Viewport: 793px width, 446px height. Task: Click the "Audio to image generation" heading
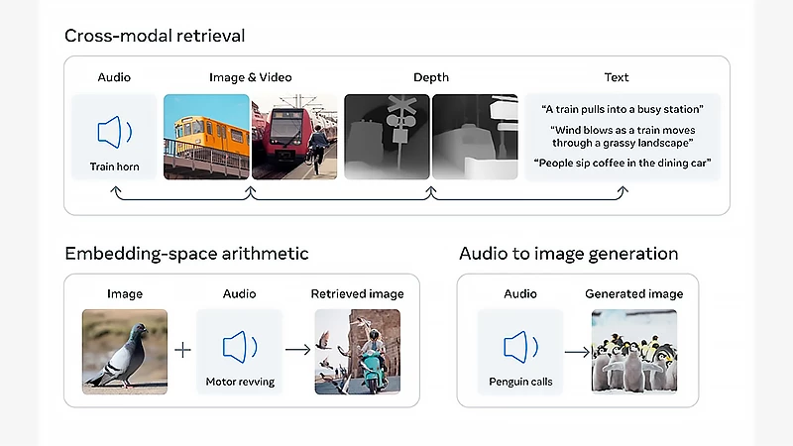point(568,254)
